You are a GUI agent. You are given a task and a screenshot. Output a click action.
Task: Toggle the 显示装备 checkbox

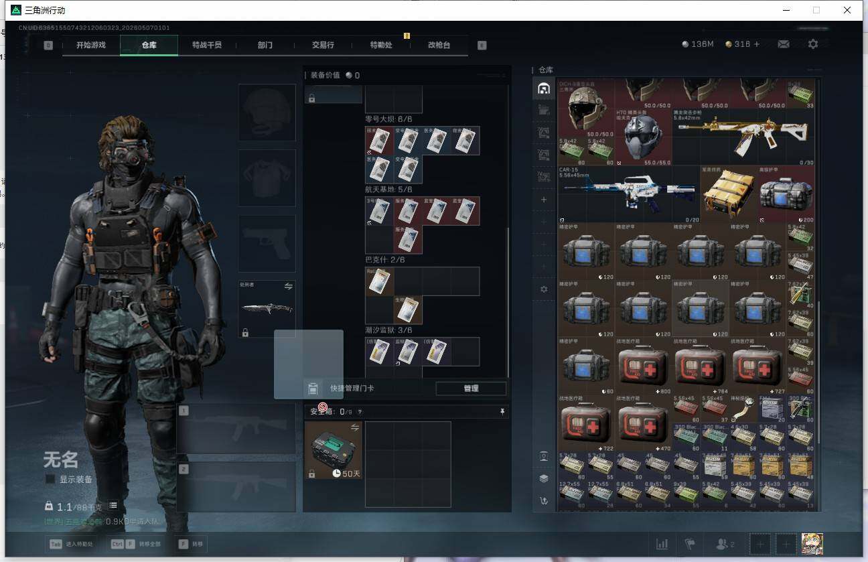tap(50, 479)
